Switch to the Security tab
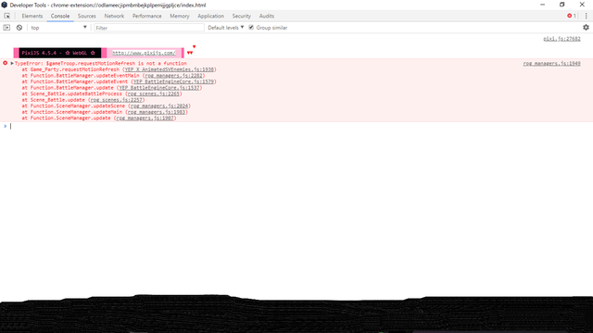This screenshot has height=333, width=593. click(241, 16)
